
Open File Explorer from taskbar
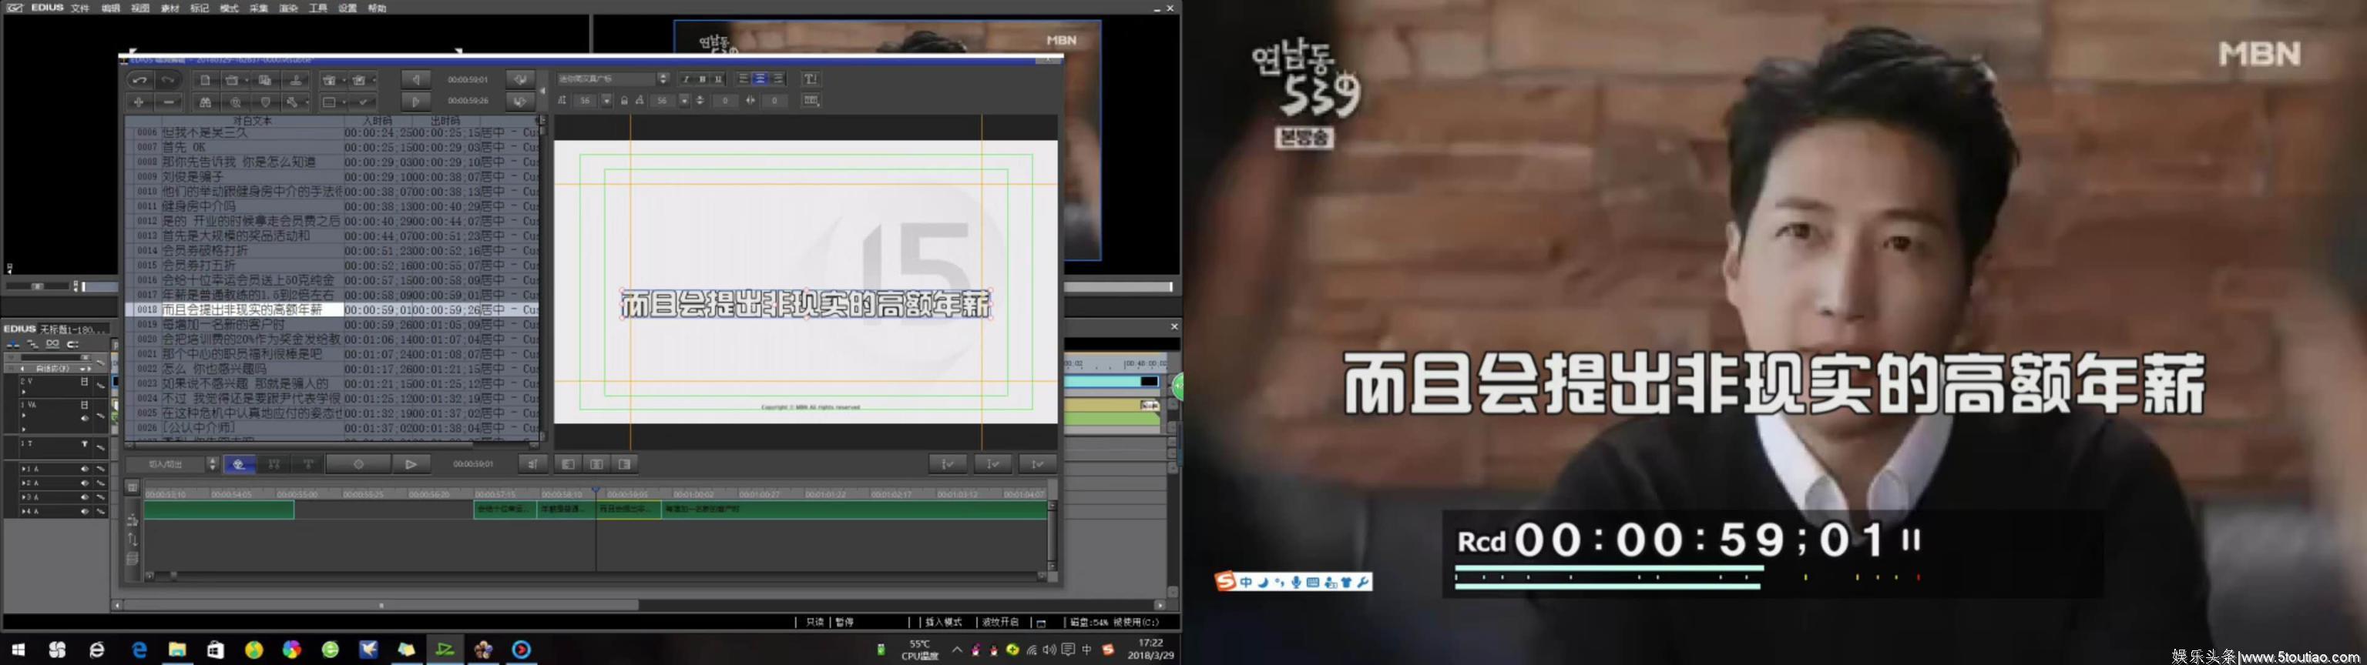177,650
